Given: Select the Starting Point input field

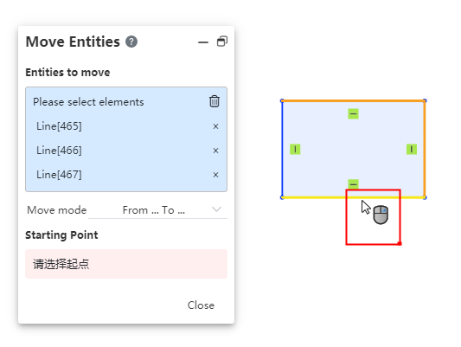Looking at the screenshot, I should click(126, 264).
